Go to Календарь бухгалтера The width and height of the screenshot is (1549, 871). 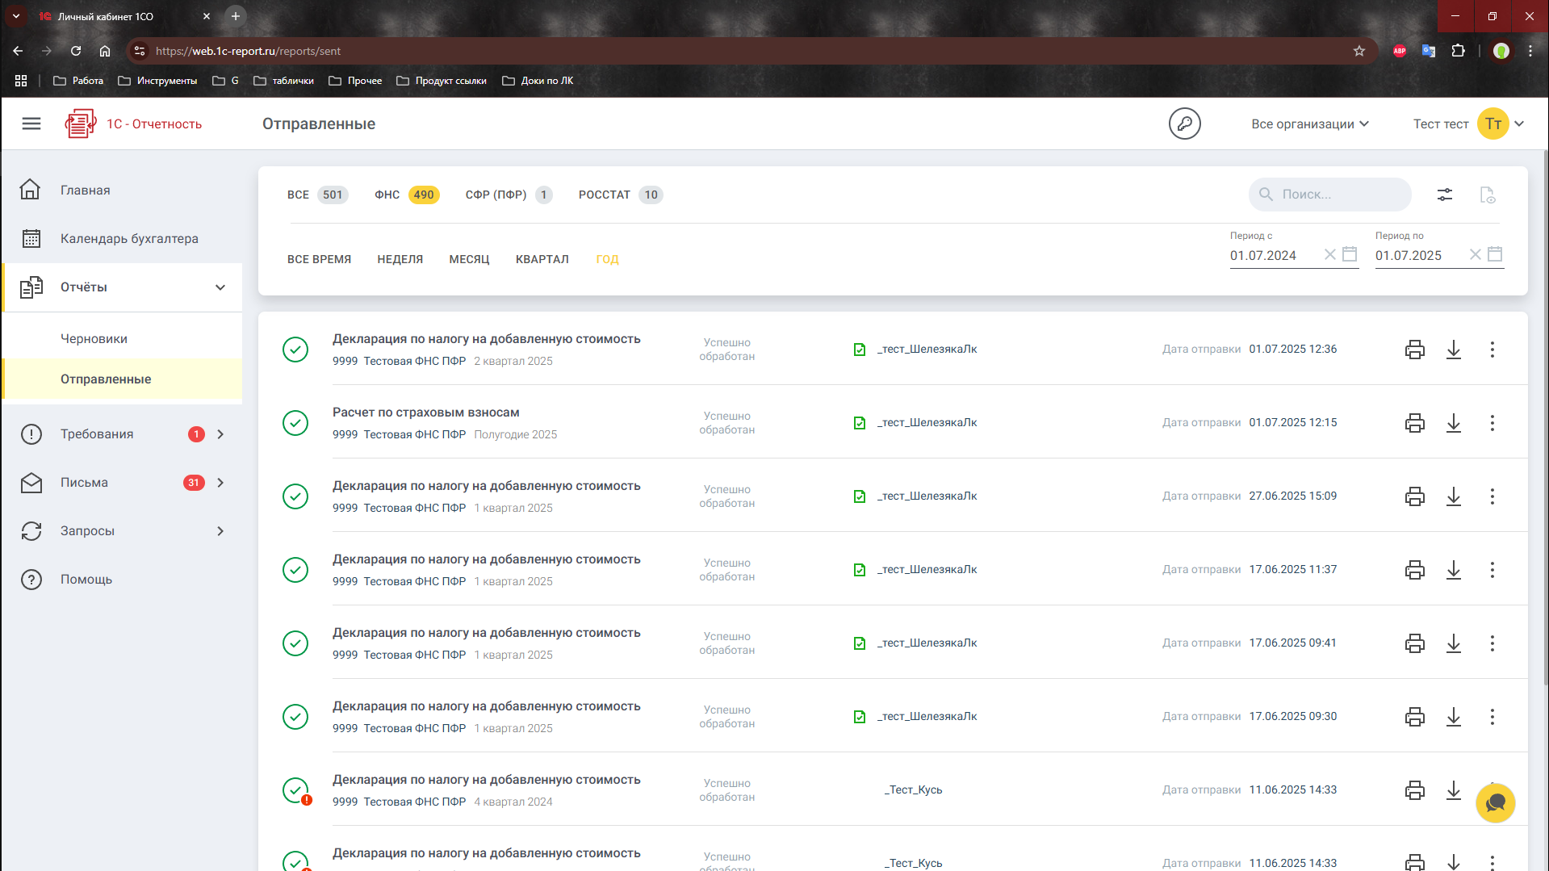pyautogui.click(x=129, y=239)
